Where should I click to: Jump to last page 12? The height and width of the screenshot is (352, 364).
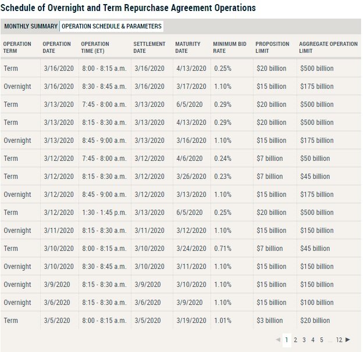click(340, 340)
